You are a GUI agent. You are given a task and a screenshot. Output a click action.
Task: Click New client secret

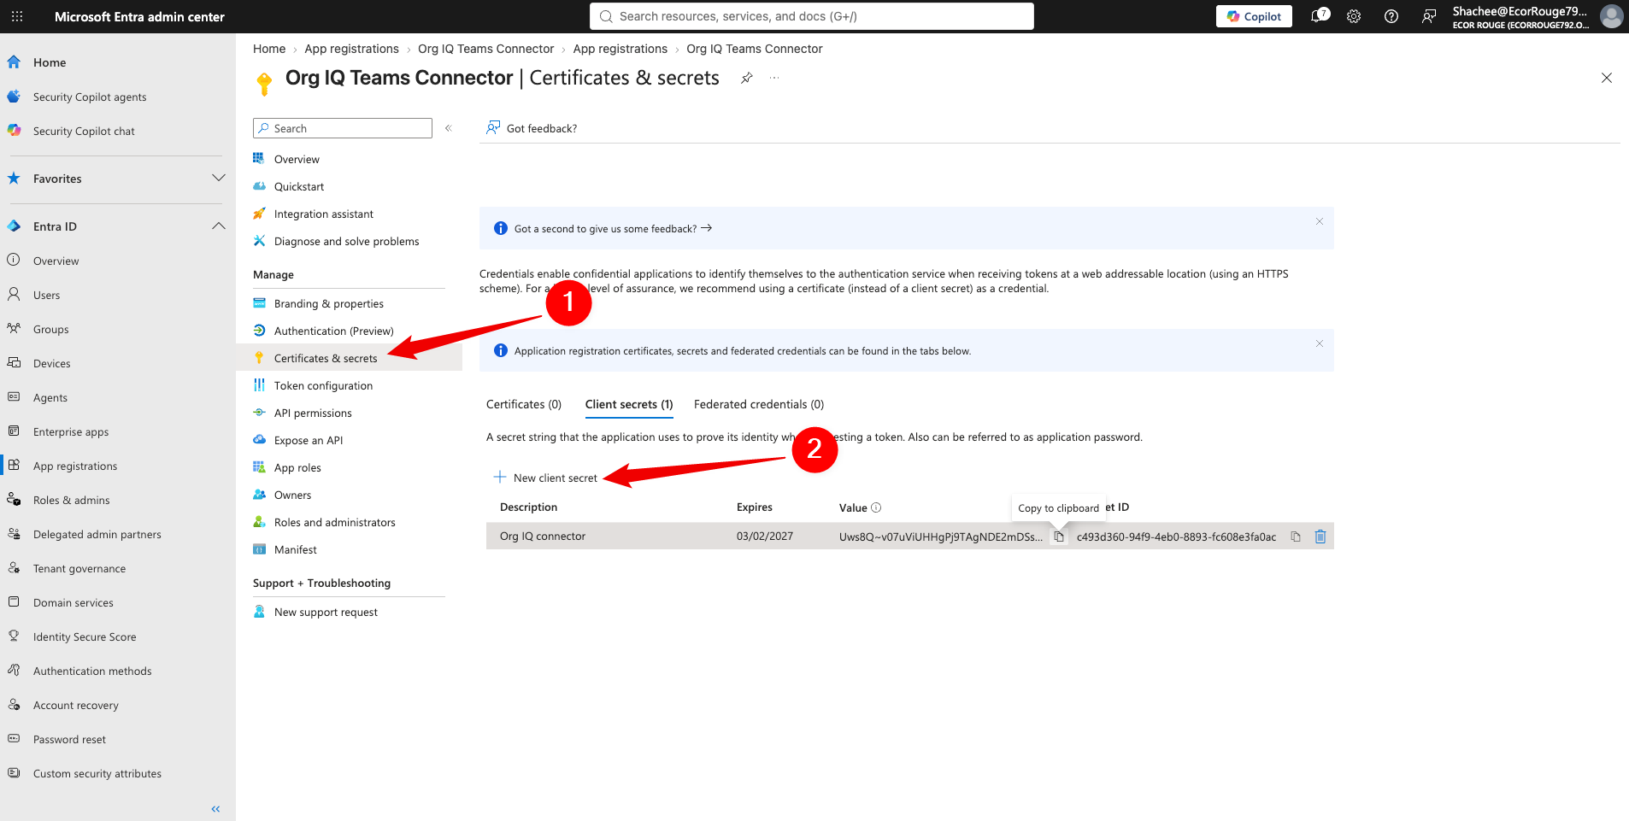545,478
